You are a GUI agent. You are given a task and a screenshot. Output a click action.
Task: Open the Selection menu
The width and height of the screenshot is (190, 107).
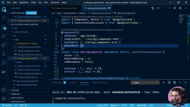[x=24, y=2]
